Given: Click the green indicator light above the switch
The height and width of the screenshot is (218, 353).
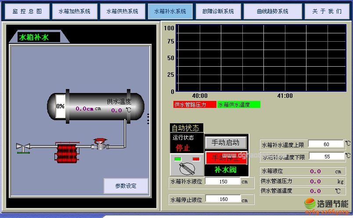Looking at the screenshot, I should click(178, 158).
